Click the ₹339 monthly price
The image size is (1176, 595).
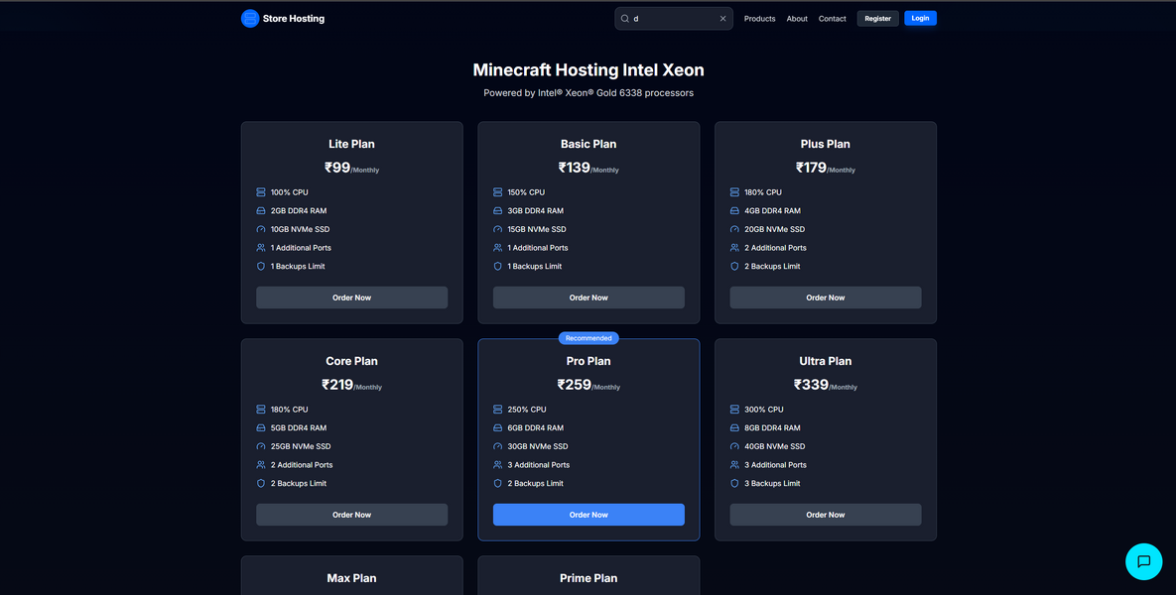coord(826,385)
